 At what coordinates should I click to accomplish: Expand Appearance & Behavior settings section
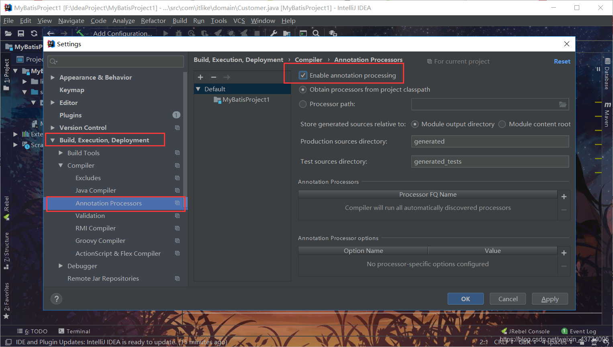click(53, 77)
